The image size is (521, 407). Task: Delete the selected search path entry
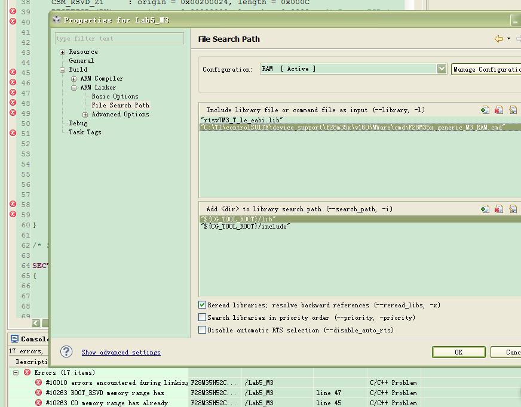[499, 209]
